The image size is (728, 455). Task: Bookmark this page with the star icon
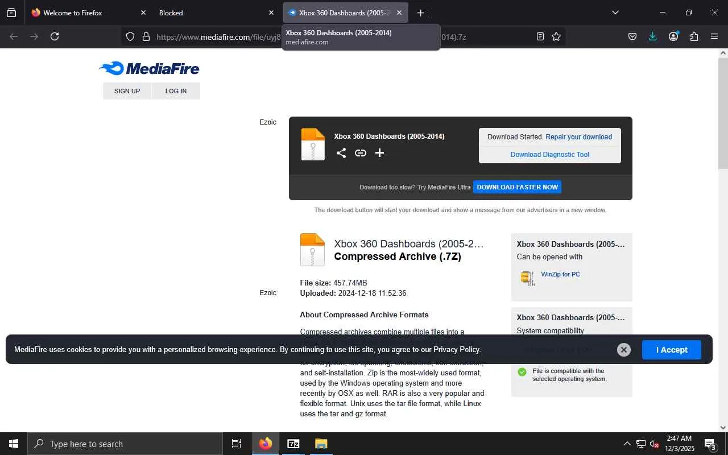[556, 36]
